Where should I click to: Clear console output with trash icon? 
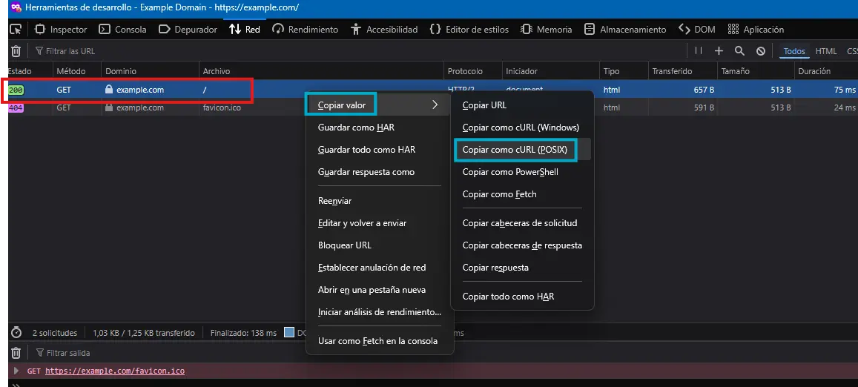click(x=16, y=353)
